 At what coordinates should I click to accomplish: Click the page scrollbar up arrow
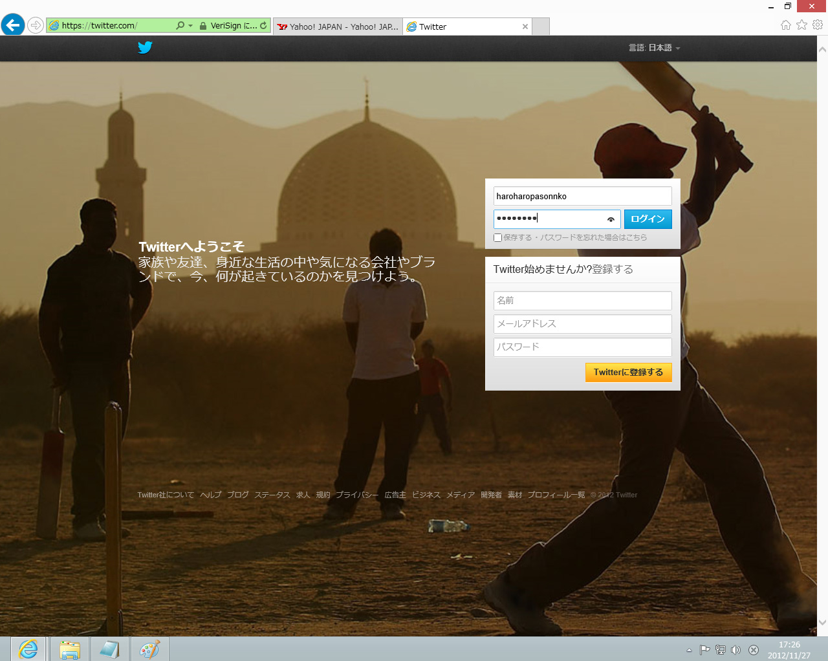pyautogui.click(x=822, y=49)
